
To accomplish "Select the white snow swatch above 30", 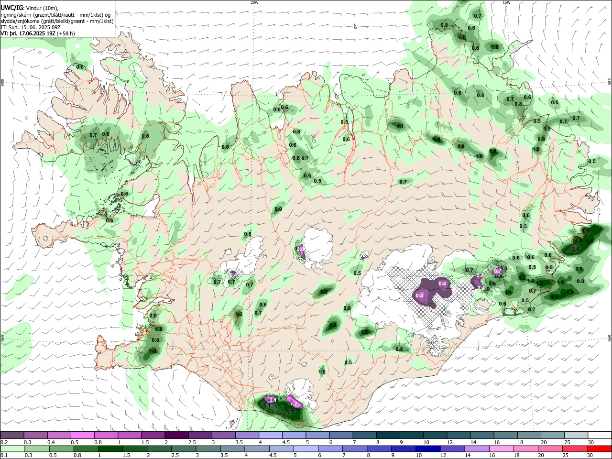I will pyautogui.click(x=600, y=435).
